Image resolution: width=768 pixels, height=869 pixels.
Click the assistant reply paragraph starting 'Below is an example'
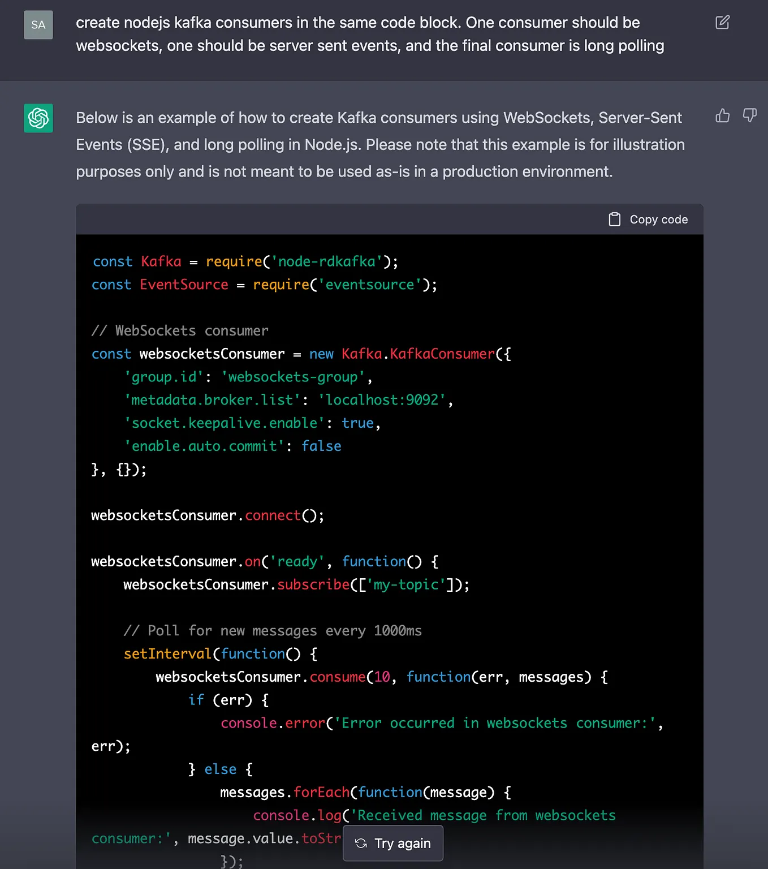tap(380, 145)
